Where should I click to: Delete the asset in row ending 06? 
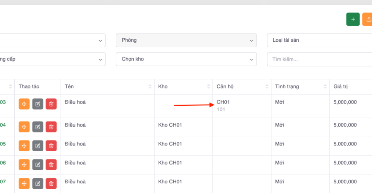51,164
